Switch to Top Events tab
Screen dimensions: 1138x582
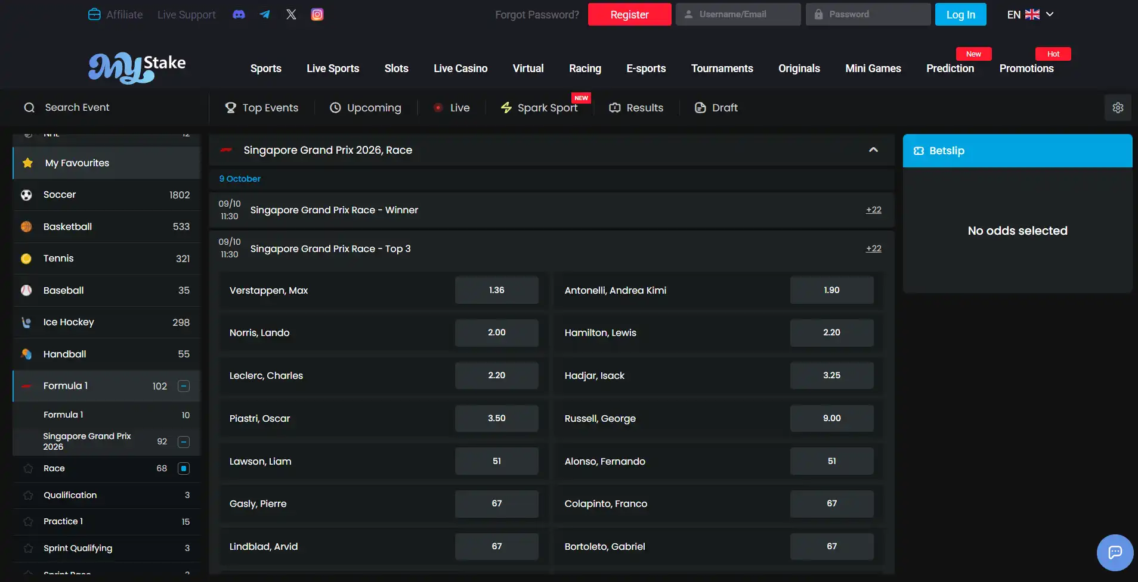[x=261, y=108]
